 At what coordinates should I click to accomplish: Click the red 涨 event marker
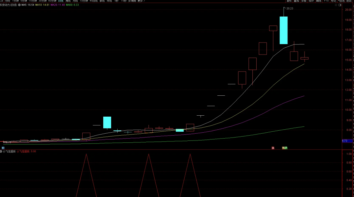[x=273, y=148]
